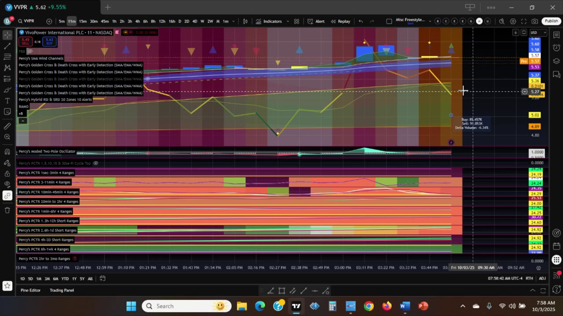Open the Indicators dialog

(x=269, y=21)
